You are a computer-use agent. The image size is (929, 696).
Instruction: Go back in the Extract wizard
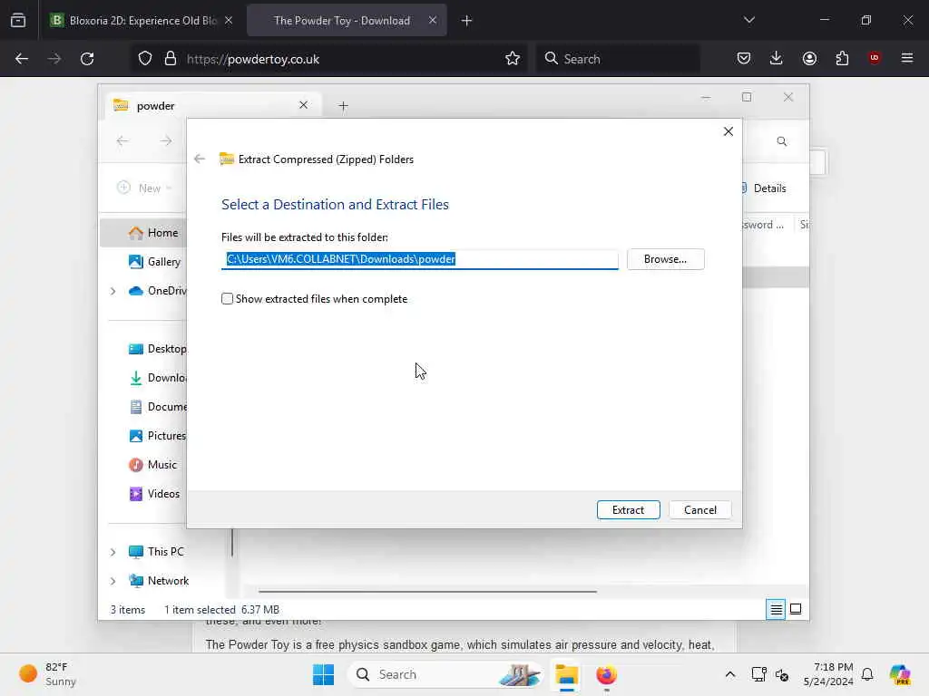pyautogui.click(x=200, y=159)
